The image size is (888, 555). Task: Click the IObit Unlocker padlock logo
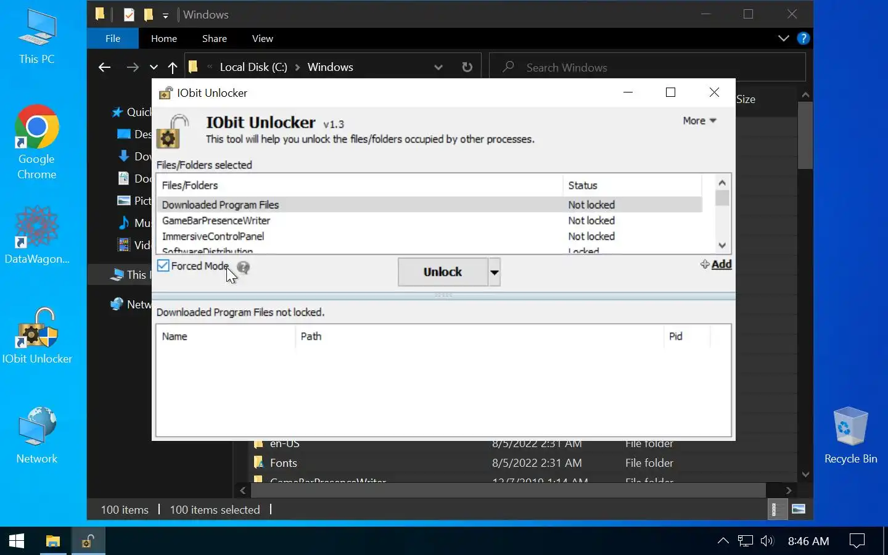point(173,131)
